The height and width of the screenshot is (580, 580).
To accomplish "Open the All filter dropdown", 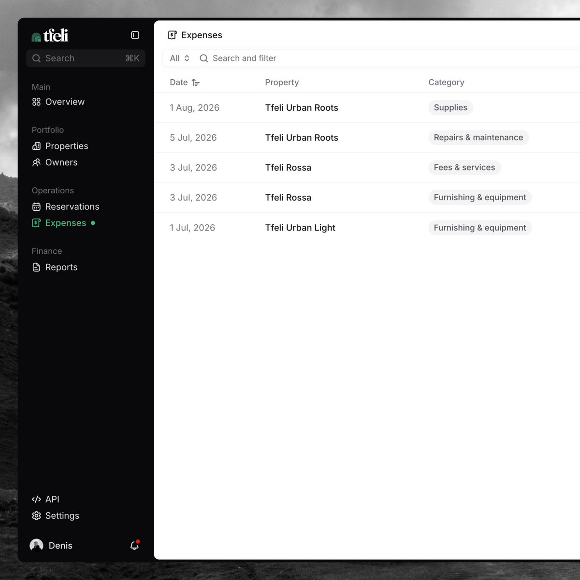I will 180,58.
